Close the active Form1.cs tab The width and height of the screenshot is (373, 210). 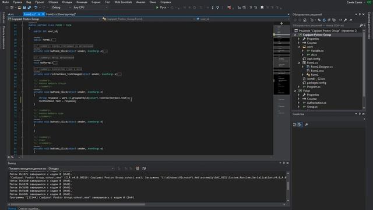click(x=43, y=14)
